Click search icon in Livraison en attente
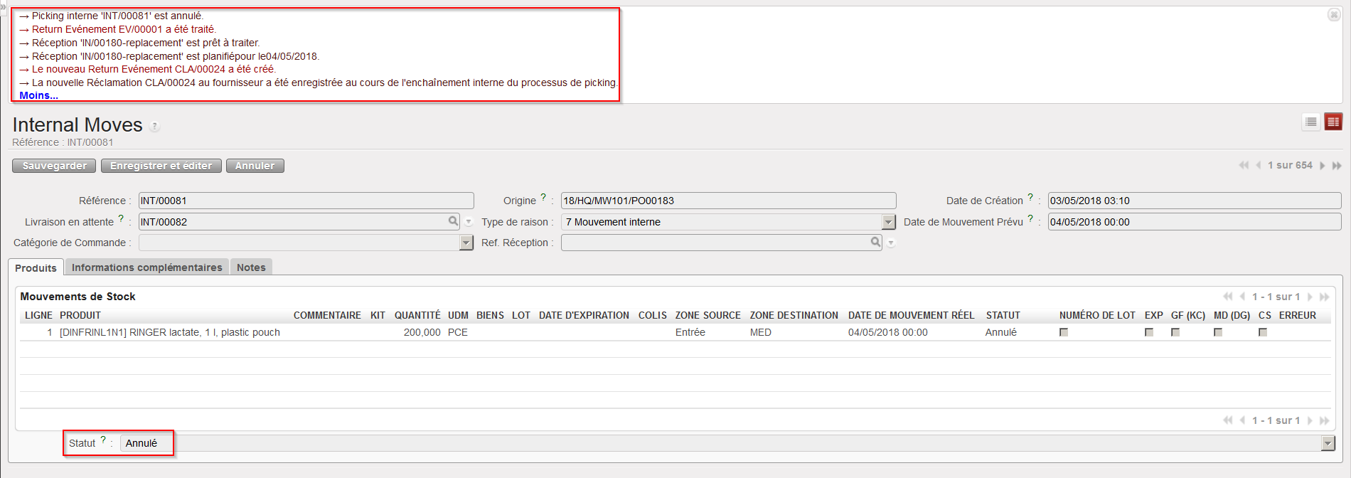The width and height of the screenshot is (1351, 478). click(453, 221)
